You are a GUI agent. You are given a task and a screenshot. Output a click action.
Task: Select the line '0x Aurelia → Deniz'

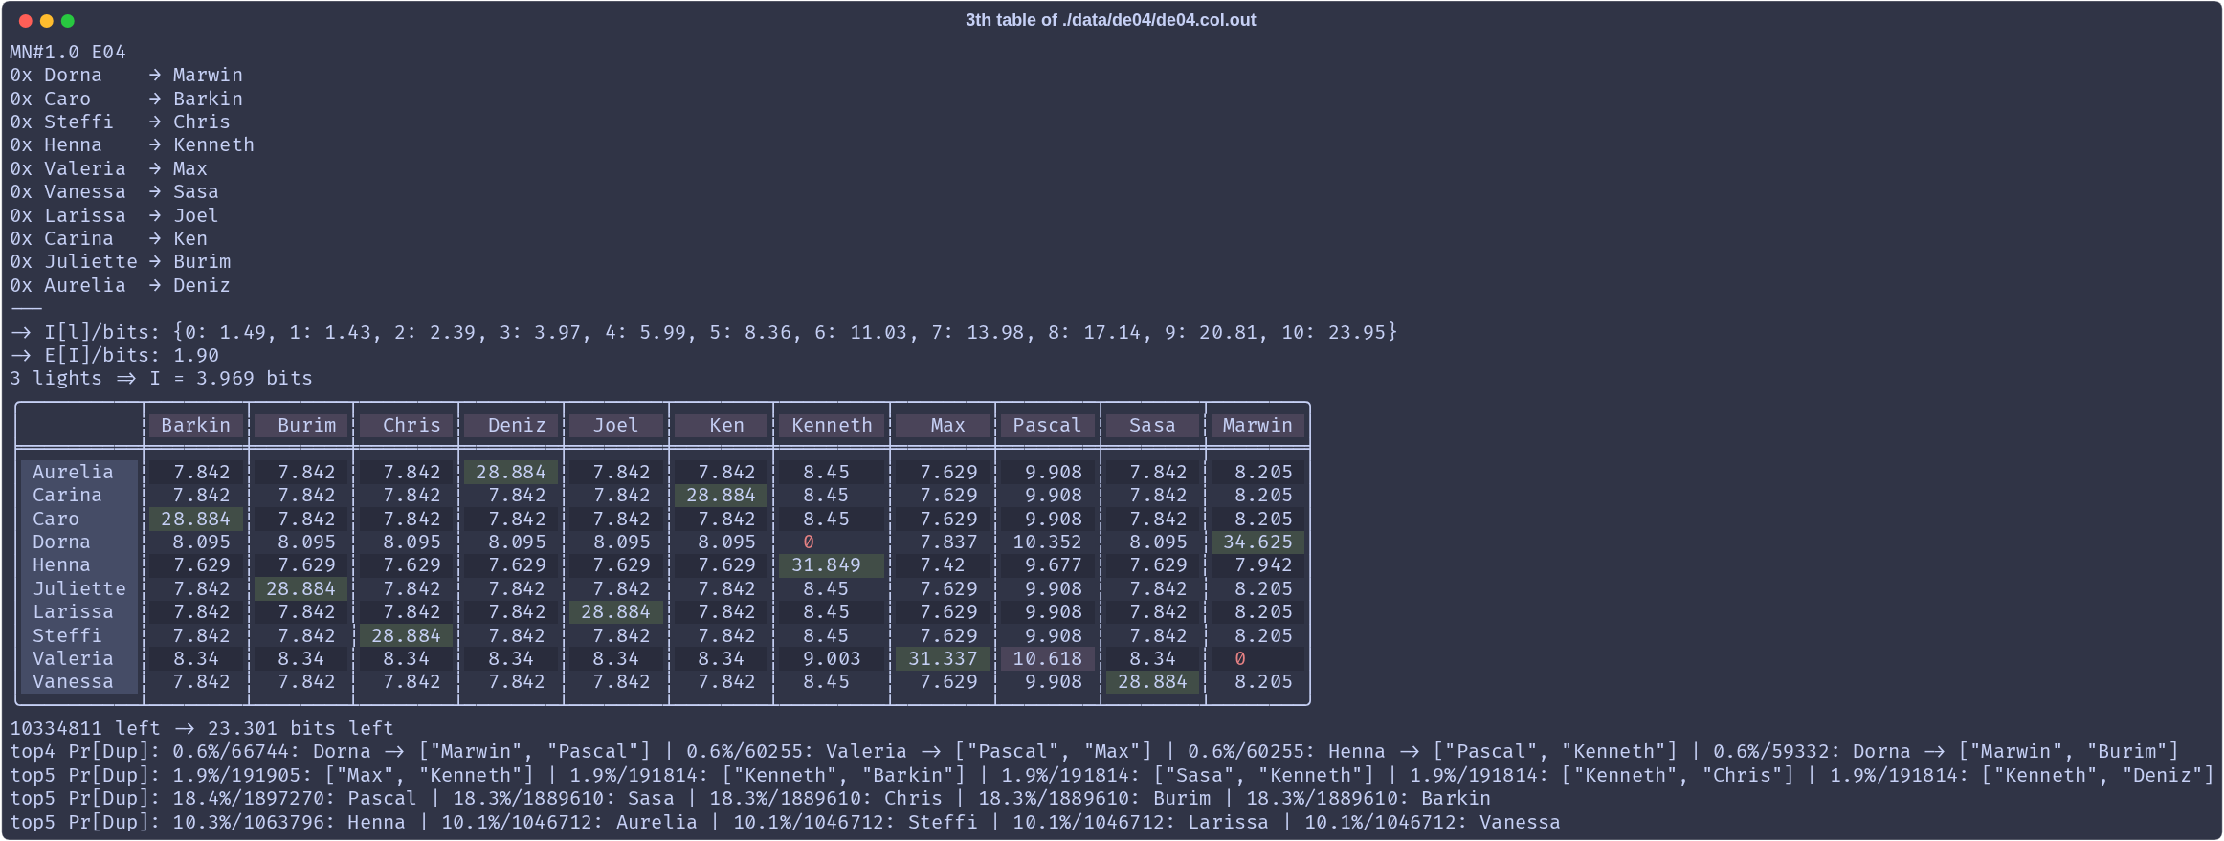(x=120, y=285)
